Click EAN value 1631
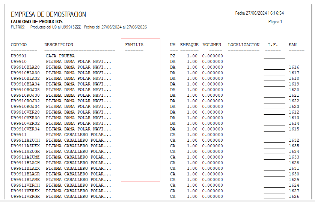Screen dimensions: 315x202 point(294,168)
